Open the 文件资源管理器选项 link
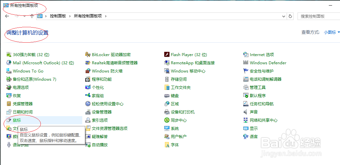Viewport: 340px width, 165px height. coord(110,129)
